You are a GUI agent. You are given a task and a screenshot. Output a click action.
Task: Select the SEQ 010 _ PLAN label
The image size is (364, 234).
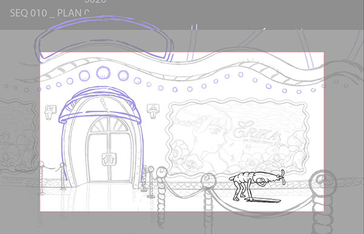pyautogui.click(x=50, y=13)
